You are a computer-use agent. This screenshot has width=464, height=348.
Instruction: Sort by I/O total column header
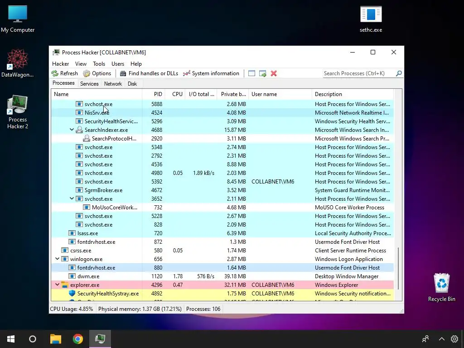[x=201, y=94]
